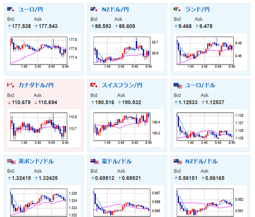This screenshot has width=255, height=217.
Task: Select ユーロ/ドル bid value 1.12533
Action: click(188, 102)
